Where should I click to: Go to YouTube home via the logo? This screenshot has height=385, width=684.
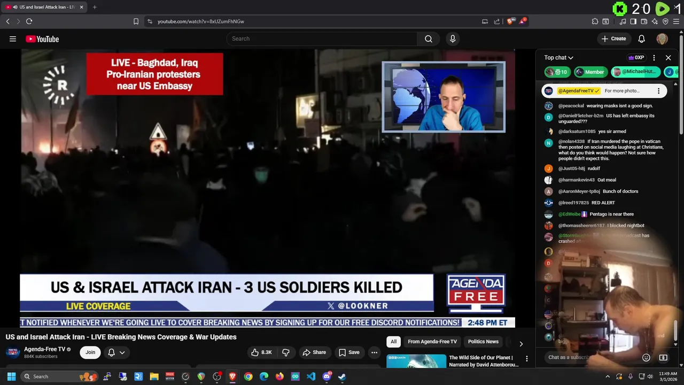point(42,39)
